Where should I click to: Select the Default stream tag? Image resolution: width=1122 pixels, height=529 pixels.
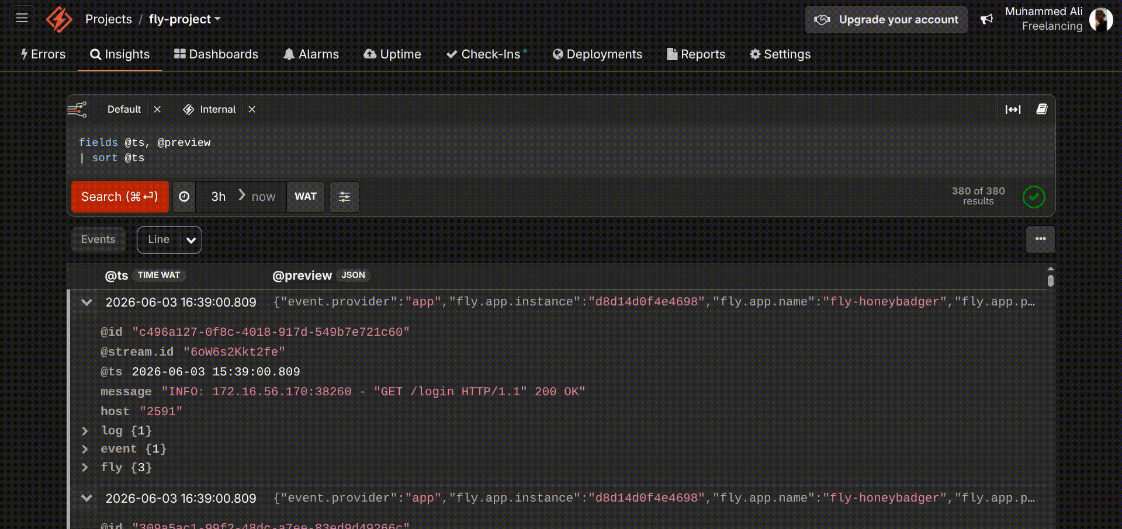pos(124,109)
